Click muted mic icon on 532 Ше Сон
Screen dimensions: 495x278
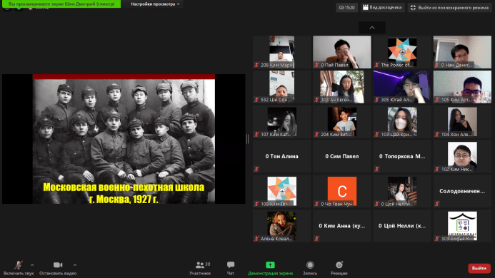(x=256, y=100)
